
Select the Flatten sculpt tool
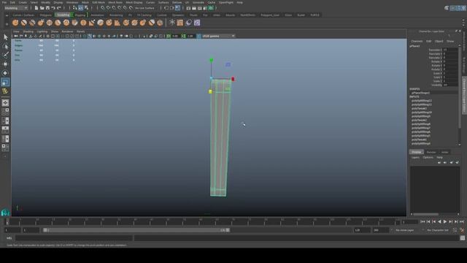58,23
